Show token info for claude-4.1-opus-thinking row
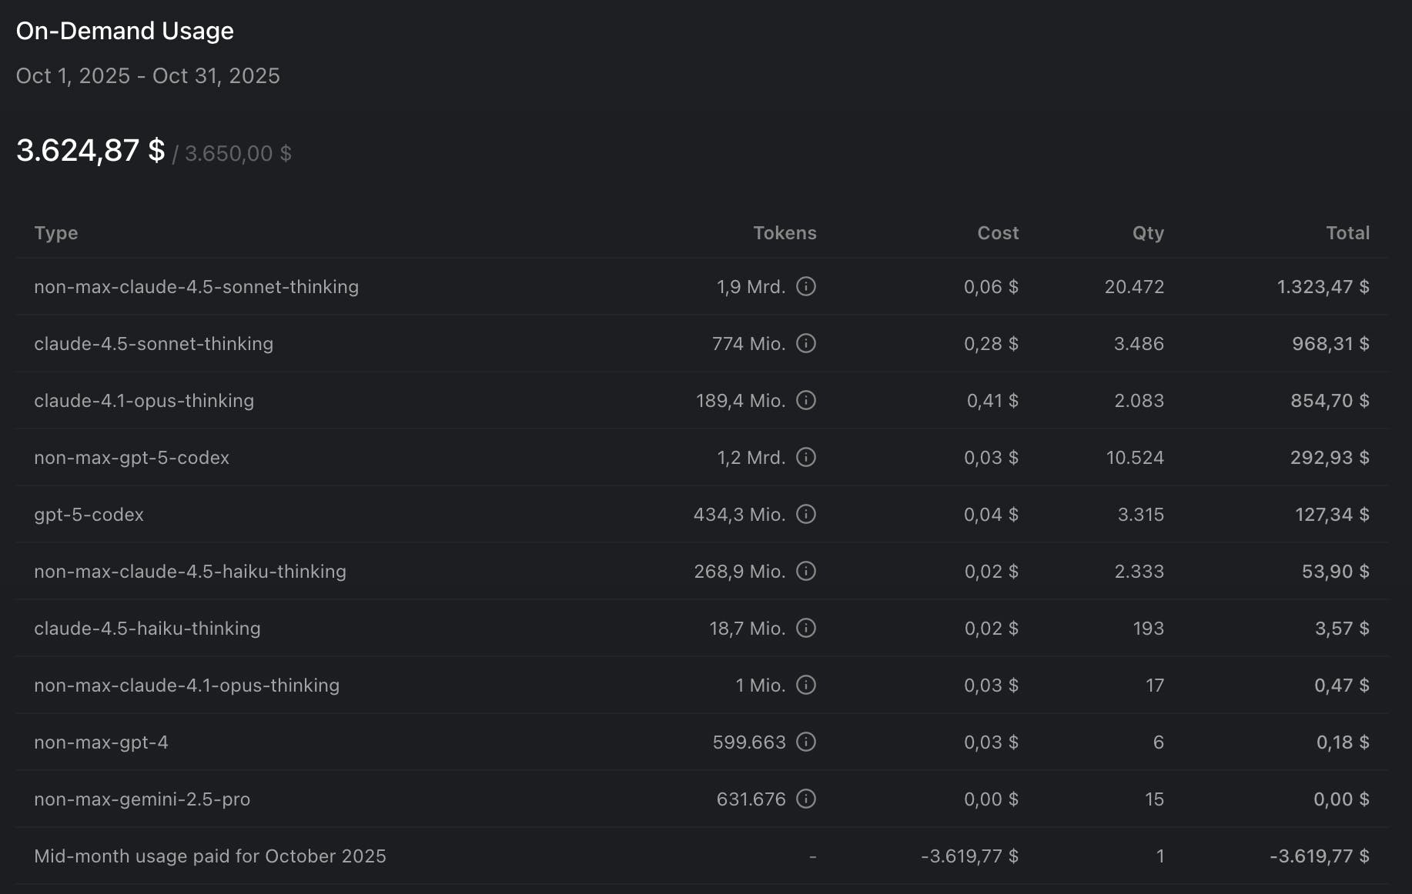1412x894 pixels. click(x=805, y=400)
